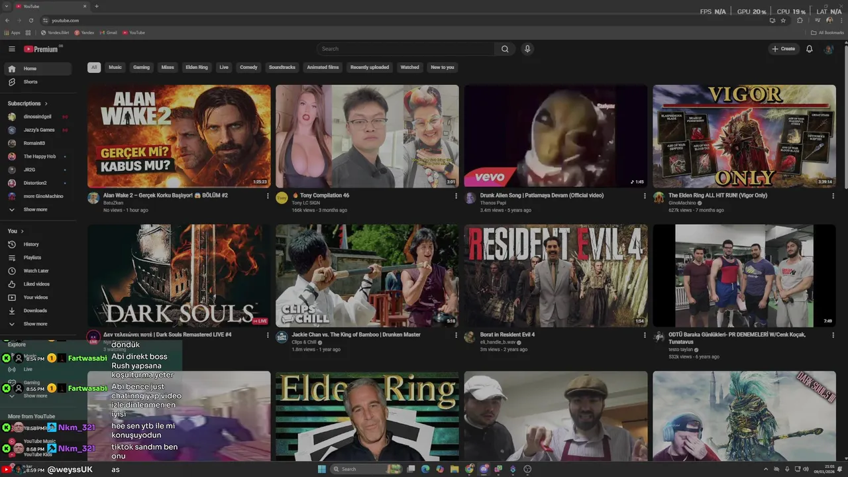Open more options for Elden Ring ALL HIT RUN
This screenshot has width=848, height=477.
(833, 196)
